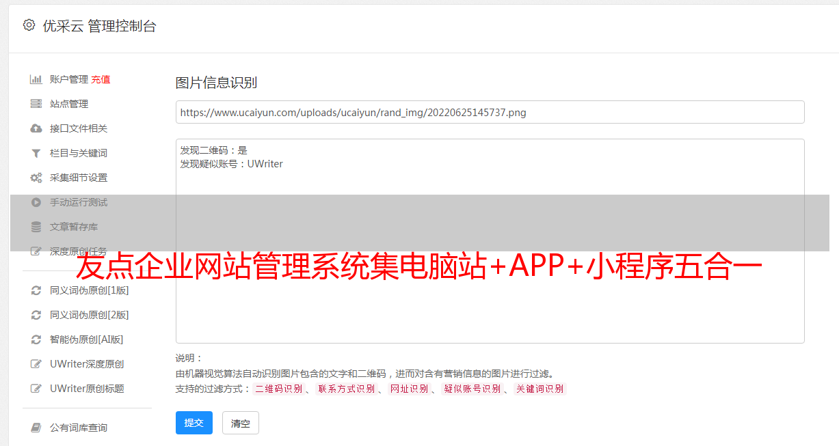Click the 网址识别 tag

click(x=409, y=389)
